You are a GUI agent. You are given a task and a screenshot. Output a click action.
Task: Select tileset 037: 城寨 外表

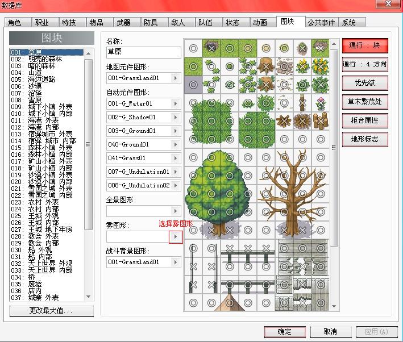47,298
